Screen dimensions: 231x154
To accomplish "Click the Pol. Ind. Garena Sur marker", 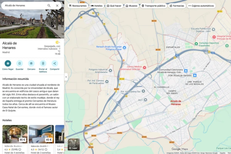I will point(143,91).
